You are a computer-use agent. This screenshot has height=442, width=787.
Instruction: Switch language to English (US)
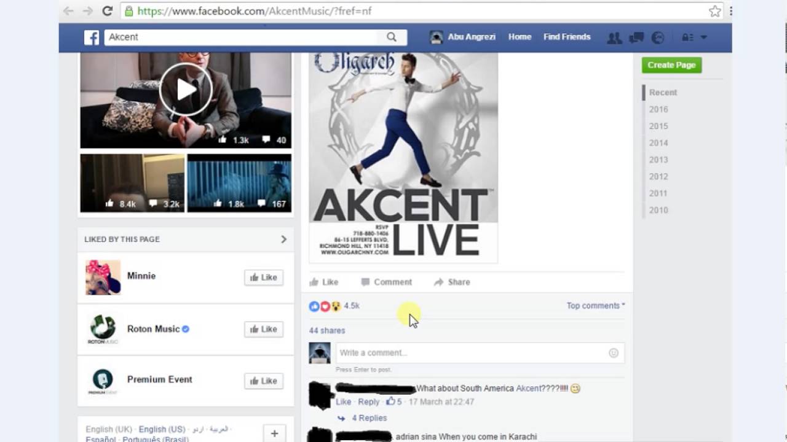[x=162, y=429]
